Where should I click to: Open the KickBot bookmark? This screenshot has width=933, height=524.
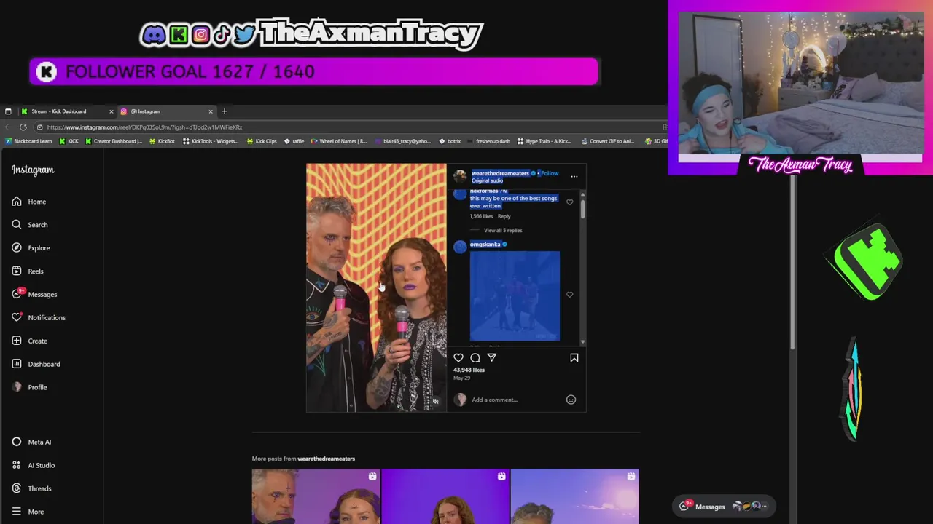[x=162, y=141]
